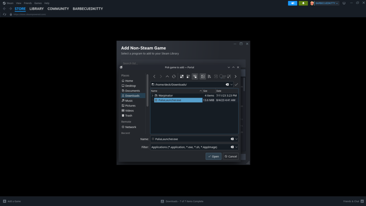The height and width of the screenshot is (206, 366).
Task: Switch to icons view mode
Action: click(x=182, y=77)
